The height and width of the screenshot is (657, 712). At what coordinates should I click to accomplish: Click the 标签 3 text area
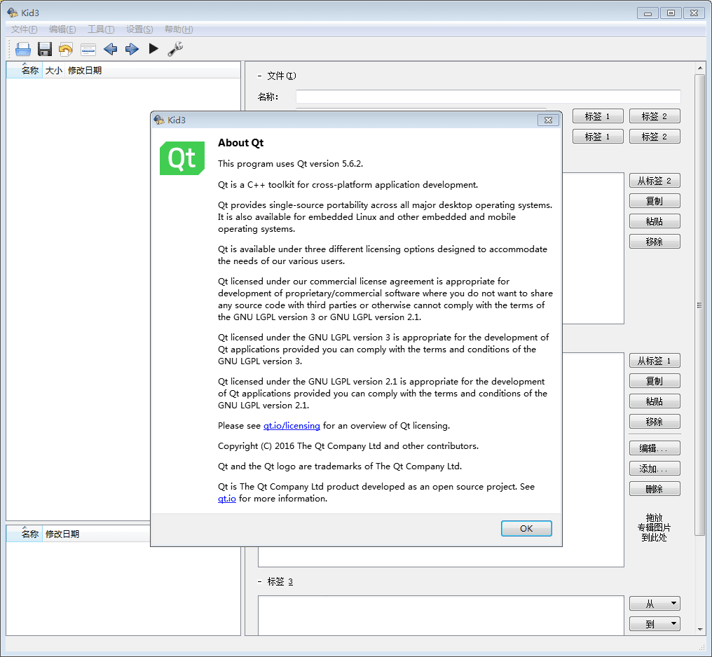click(x=441, y=616)
